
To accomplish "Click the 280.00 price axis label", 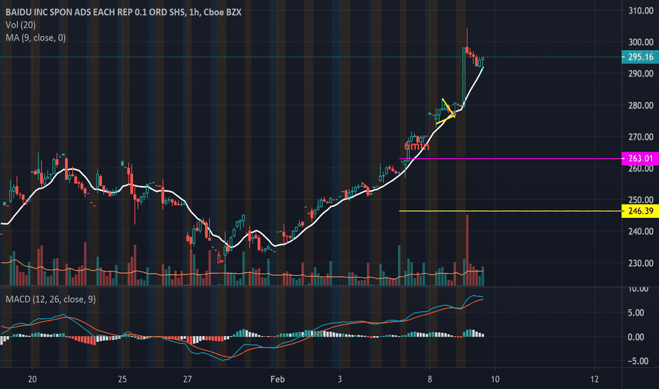I will [x=641, y=105].
